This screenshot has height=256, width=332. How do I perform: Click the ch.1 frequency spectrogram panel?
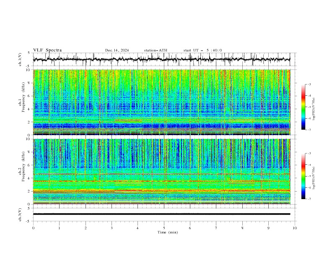162,102
